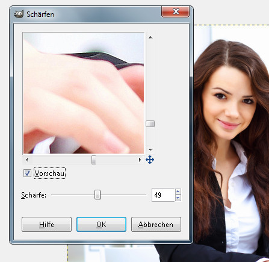
Task: Click the hand preview thumbnail image
Action: [x=84, y=93]
